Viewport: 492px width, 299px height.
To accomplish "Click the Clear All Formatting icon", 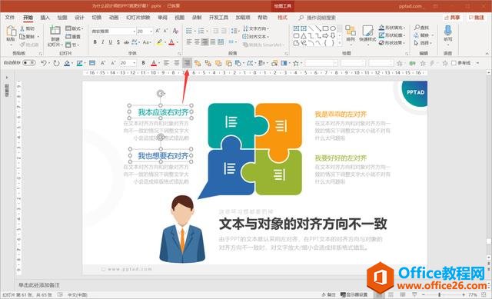I will [x=175, y=31].
